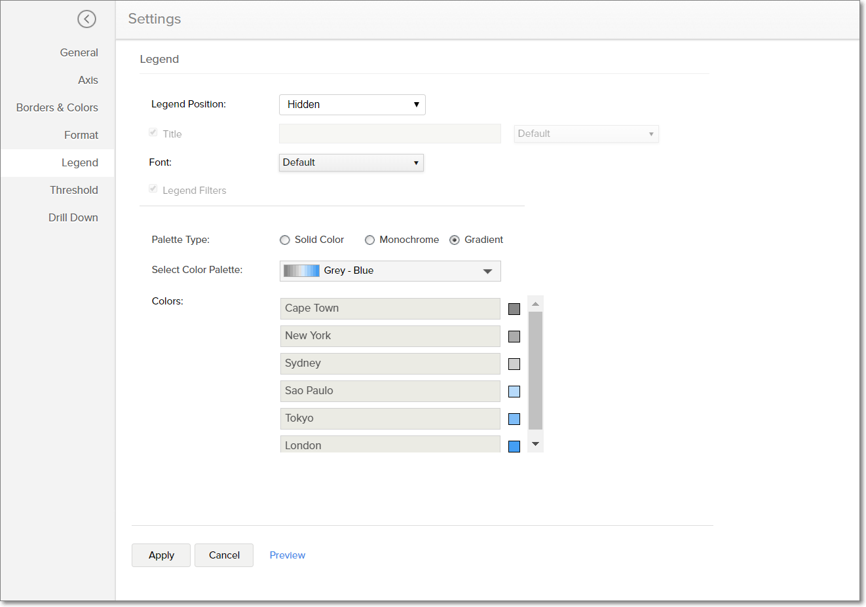Click the Cancel button
Image resolution: width=866 pixels, height=607 pixels.
[224, 555]
